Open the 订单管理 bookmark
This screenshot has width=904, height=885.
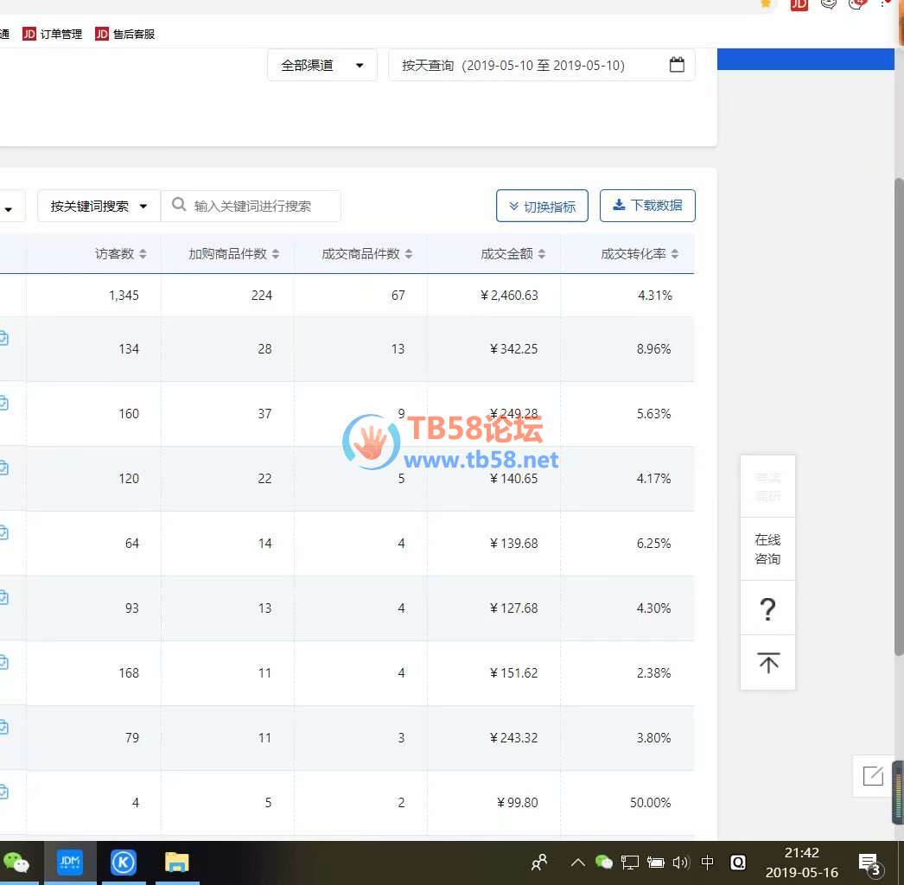[x=53, y=35]
